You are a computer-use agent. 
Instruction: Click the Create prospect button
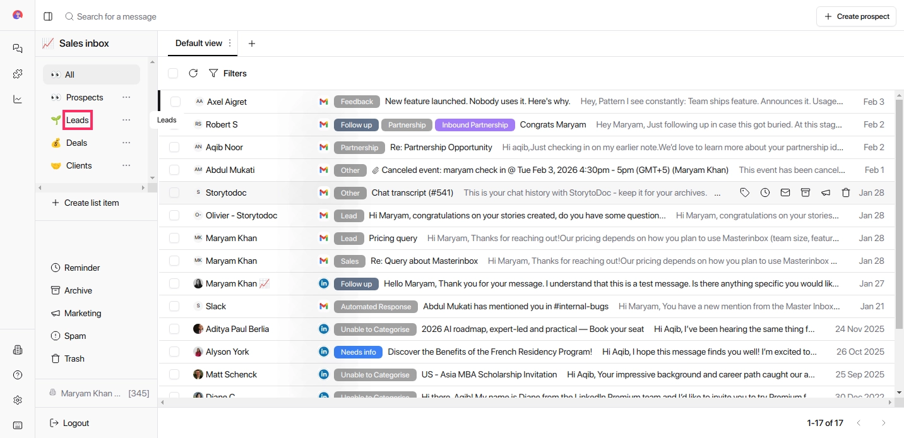click(x=856, y=16)
